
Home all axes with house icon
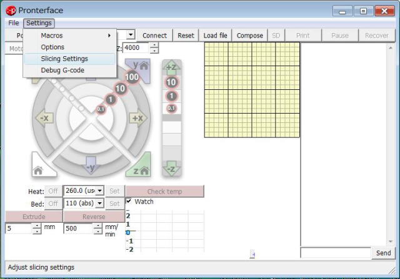[x=40, y=167]
